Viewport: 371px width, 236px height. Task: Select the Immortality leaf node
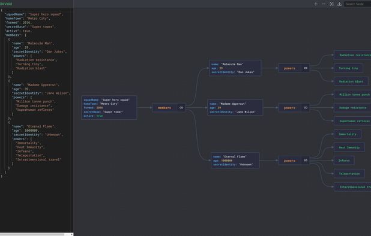pyautogui.click(x=348, y=134)
